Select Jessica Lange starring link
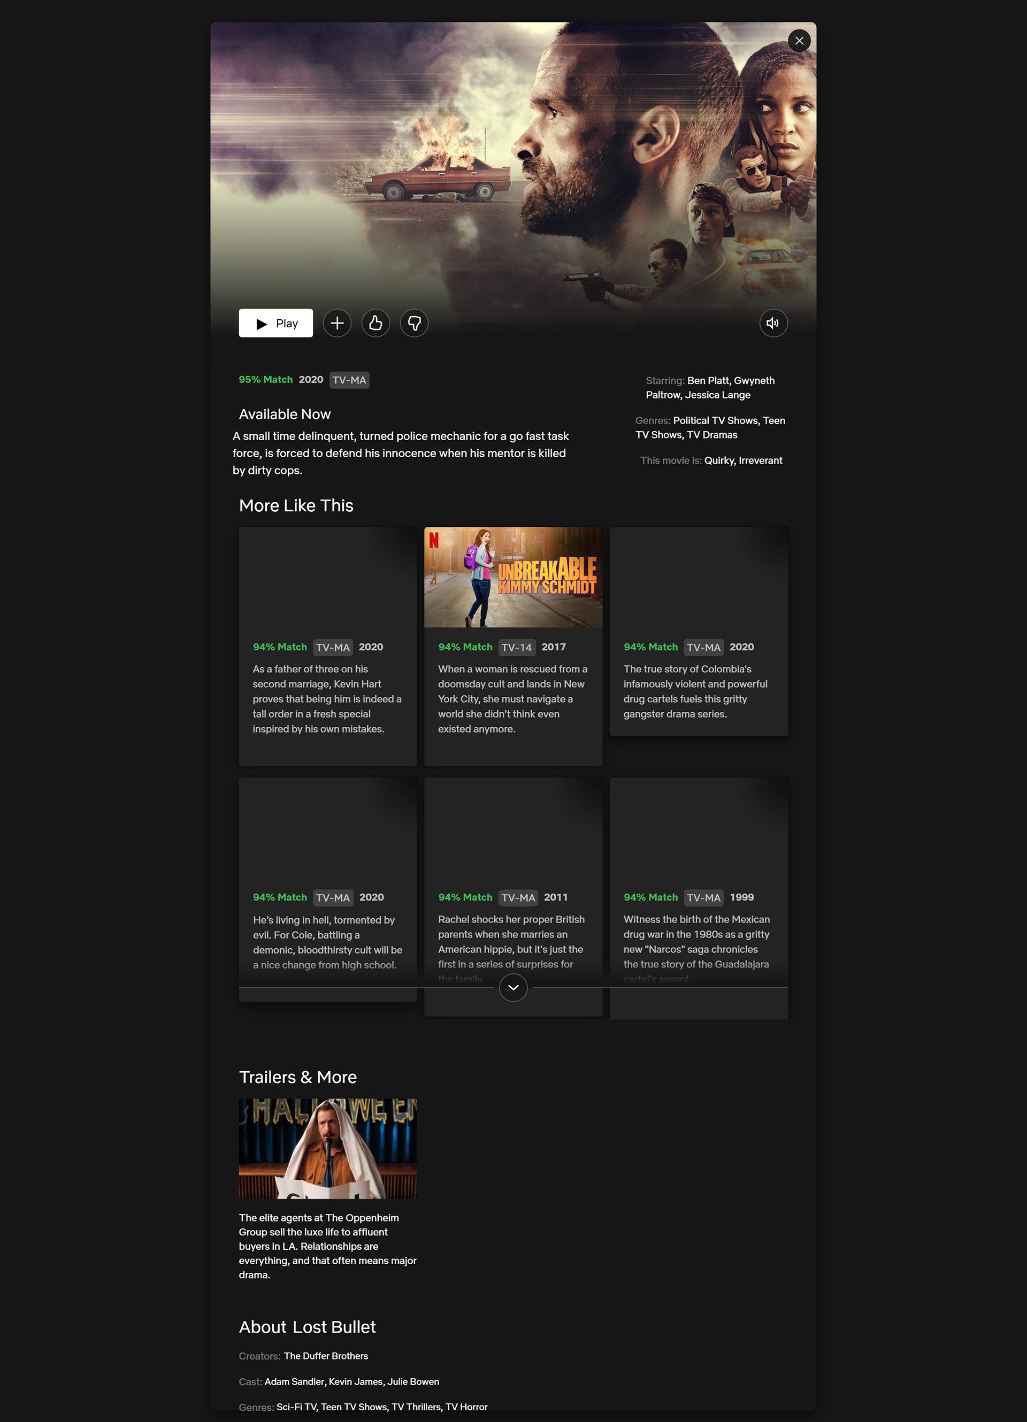The width and height of the screenshot is (1027, 1422). click(x=717, y=395)
